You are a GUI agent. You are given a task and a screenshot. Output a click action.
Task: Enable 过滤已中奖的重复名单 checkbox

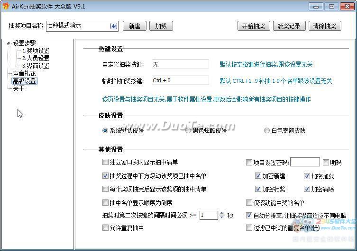tap(249, 228)
